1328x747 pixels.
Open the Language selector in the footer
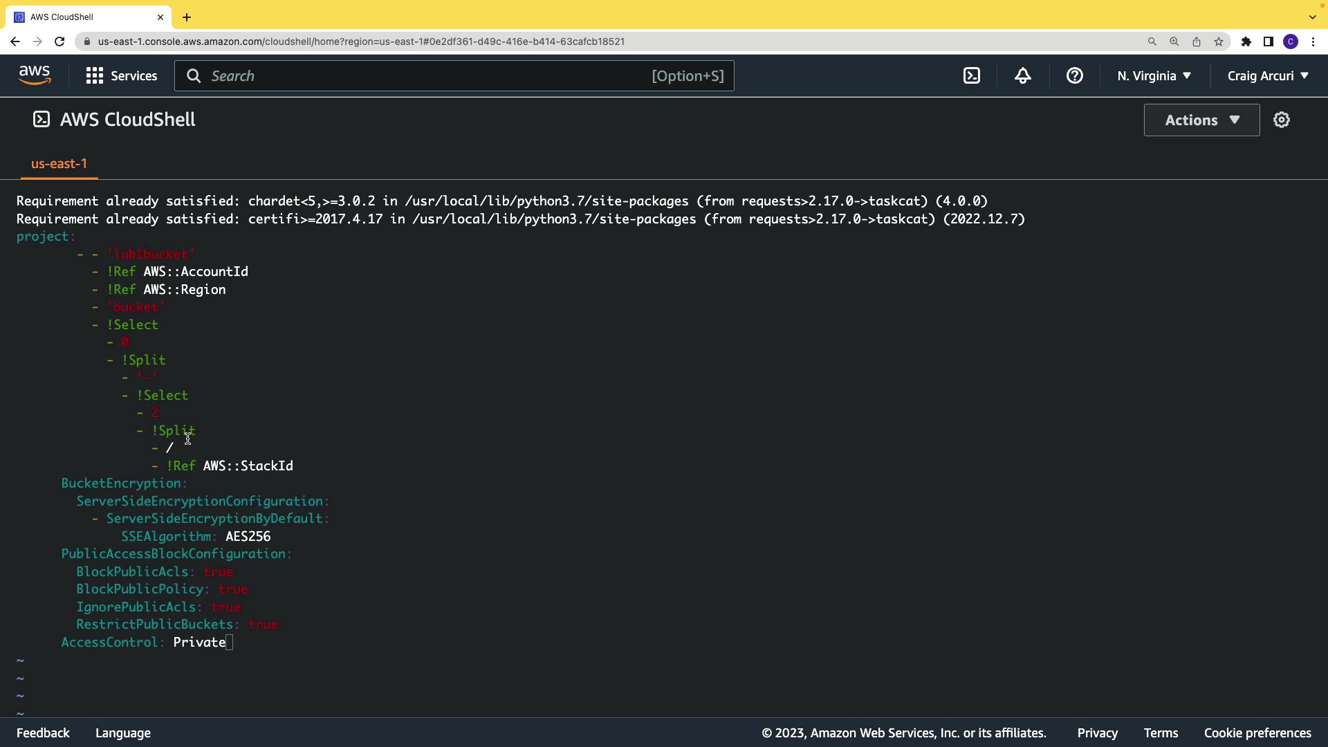coord(123,733)
